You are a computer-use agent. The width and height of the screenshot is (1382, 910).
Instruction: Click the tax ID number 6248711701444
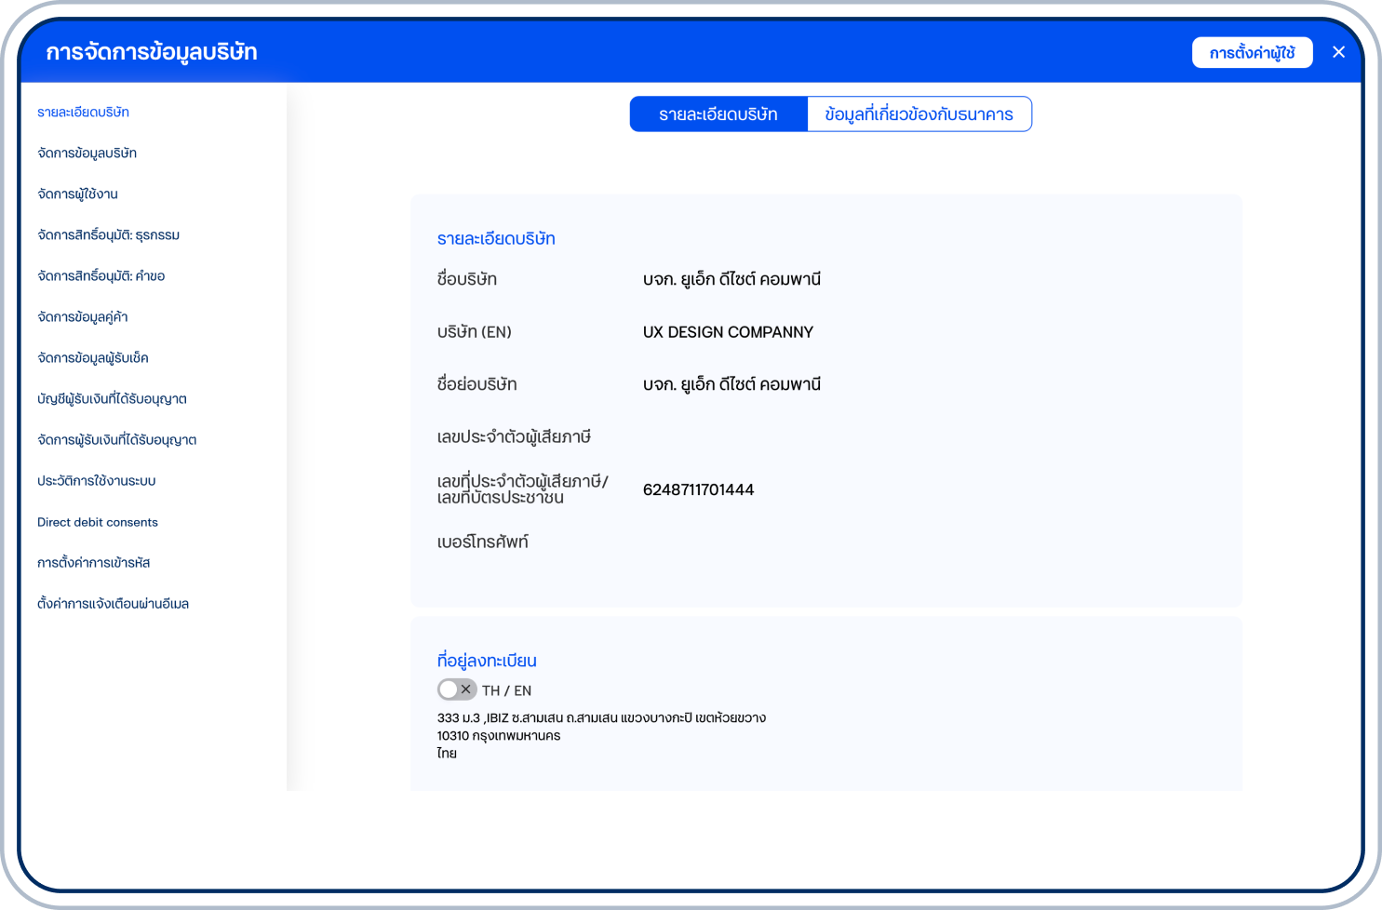pos(698,489)
